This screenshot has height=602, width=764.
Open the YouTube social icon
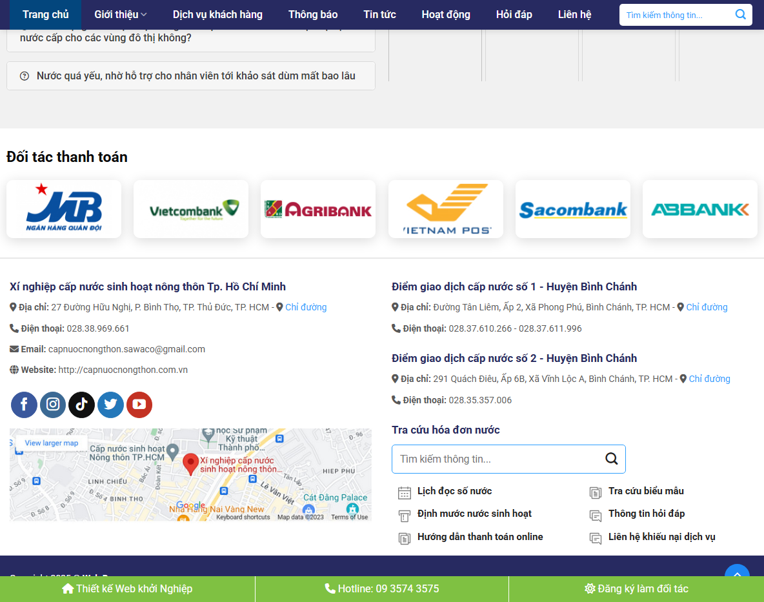[x=139, y=405]
